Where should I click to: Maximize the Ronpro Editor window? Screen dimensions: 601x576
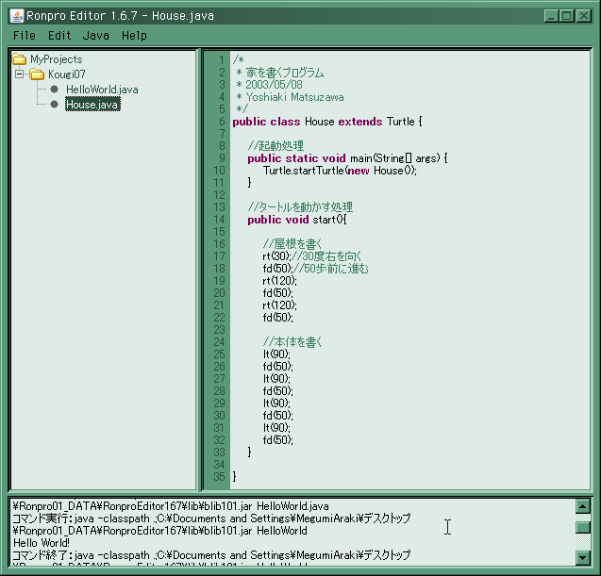tap(566, 15)
